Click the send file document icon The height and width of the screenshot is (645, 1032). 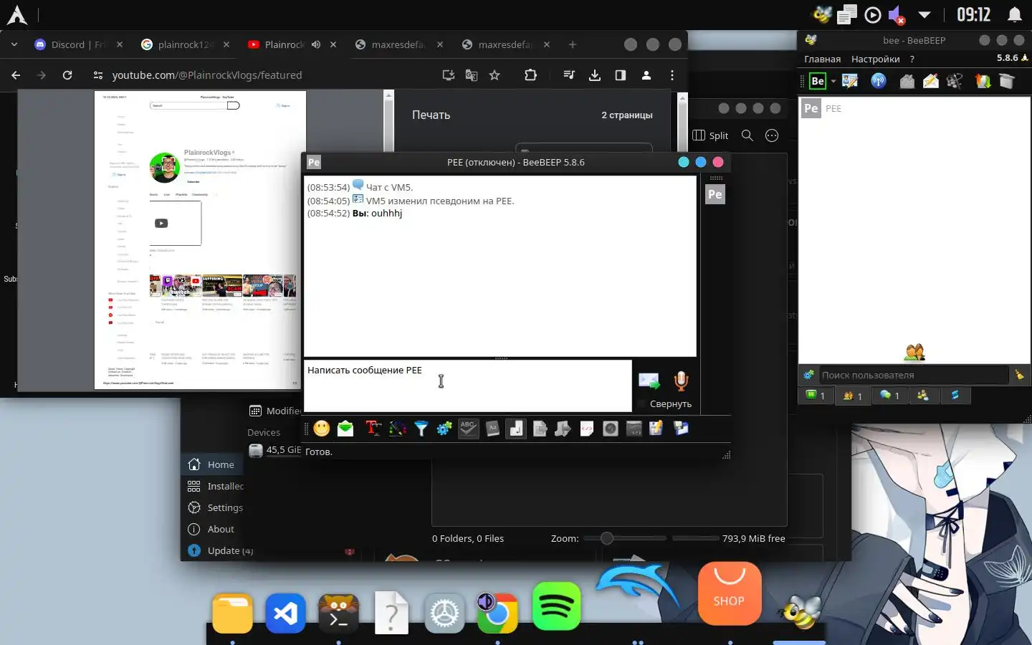coord(540,429)
